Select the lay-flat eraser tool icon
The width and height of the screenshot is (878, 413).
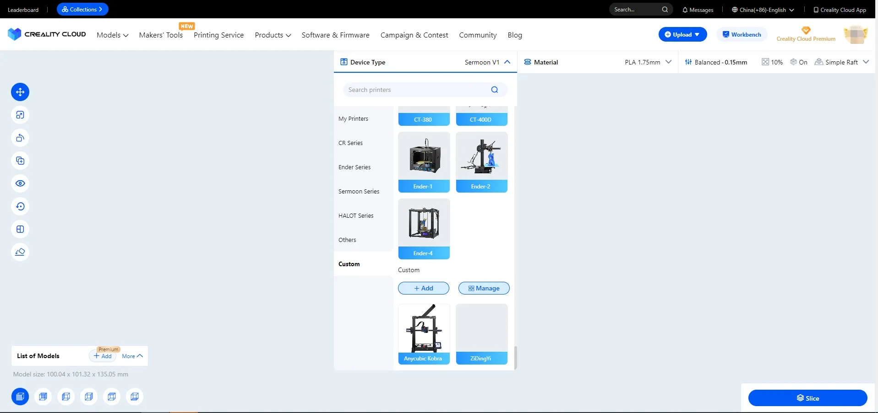coord(20,252)
